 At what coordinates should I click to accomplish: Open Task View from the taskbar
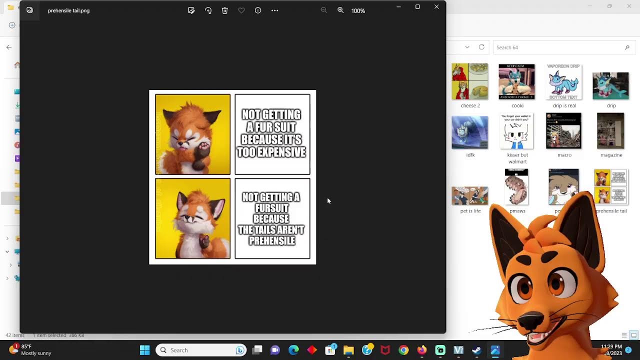pyautogui.click(x=257, y=350)
